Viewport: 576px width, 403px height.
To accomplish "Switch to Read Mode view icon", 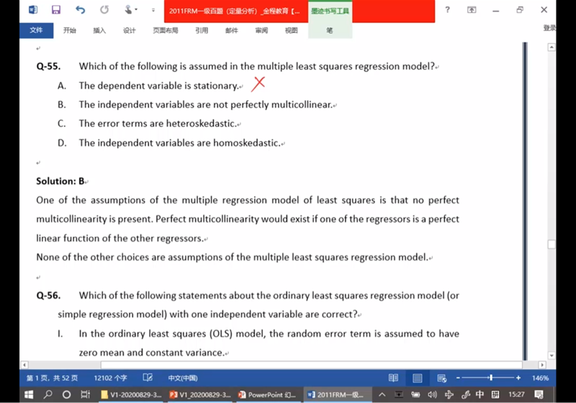I will click(393, 378).
